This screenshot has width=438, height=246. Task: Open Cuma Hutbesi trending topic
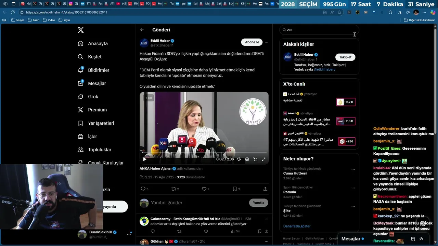(295, 173)
